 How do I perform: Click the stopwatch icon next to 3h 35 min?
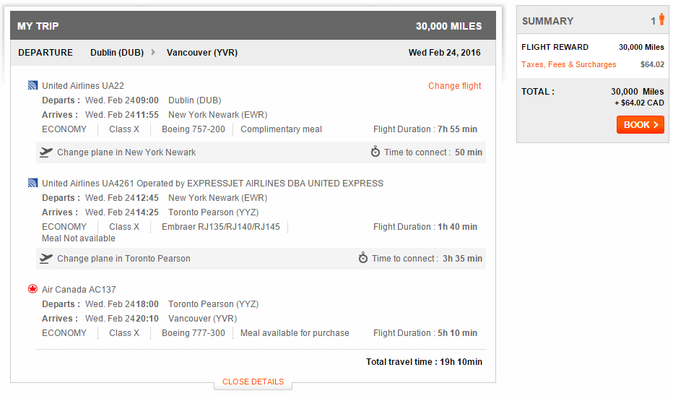tap(363, 258)
